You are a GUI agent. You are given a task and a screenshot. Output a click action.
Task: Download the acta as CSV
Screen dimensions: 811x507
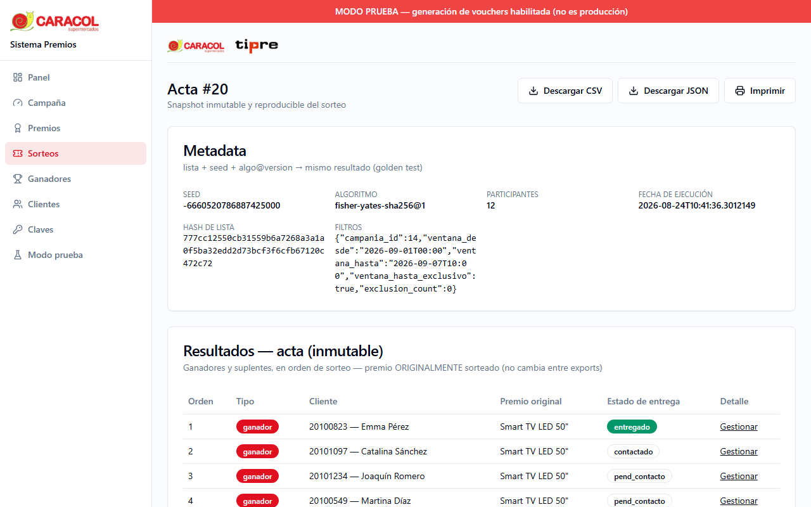[565, 91]
